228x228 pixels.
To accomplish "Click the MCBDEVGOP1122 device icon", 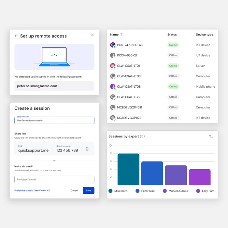I will (x=113, y=118).
